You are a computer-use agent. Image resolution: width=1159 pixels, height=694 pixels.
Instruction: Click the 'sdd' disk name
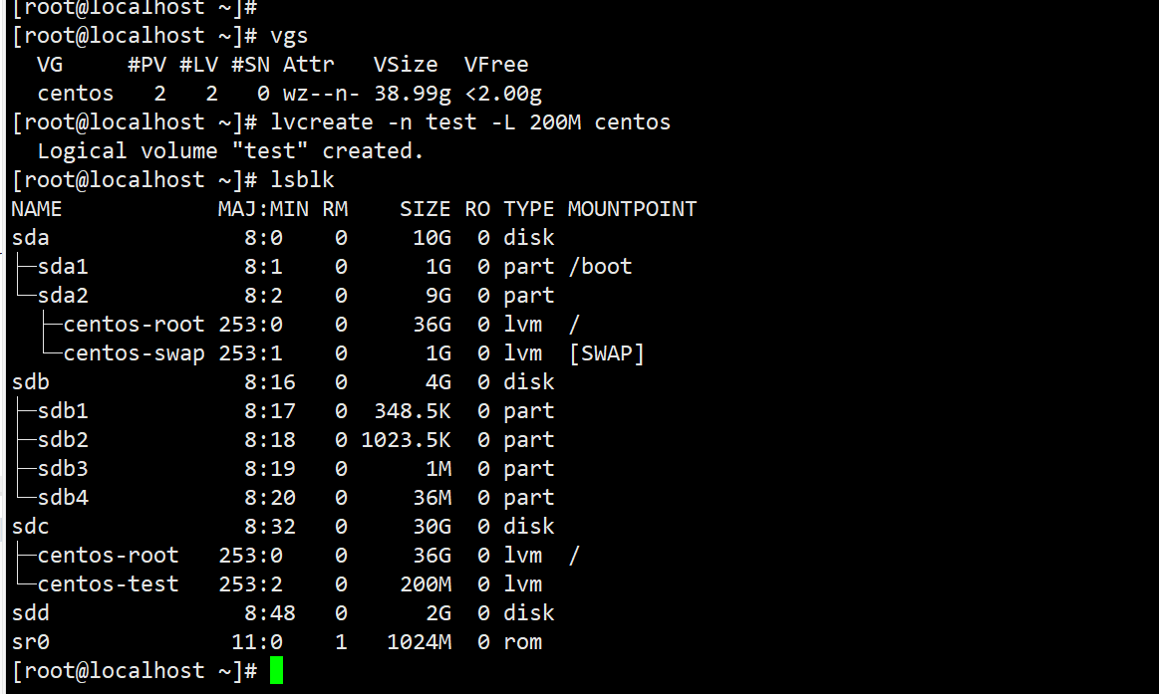pyautogui.click(x=30, y=612)
